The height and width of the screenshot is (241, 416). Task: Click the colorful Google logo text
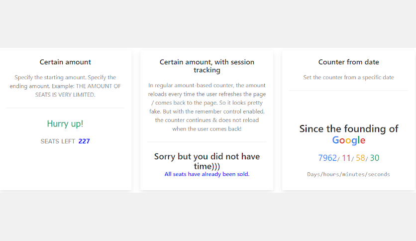tap(348, 140)
